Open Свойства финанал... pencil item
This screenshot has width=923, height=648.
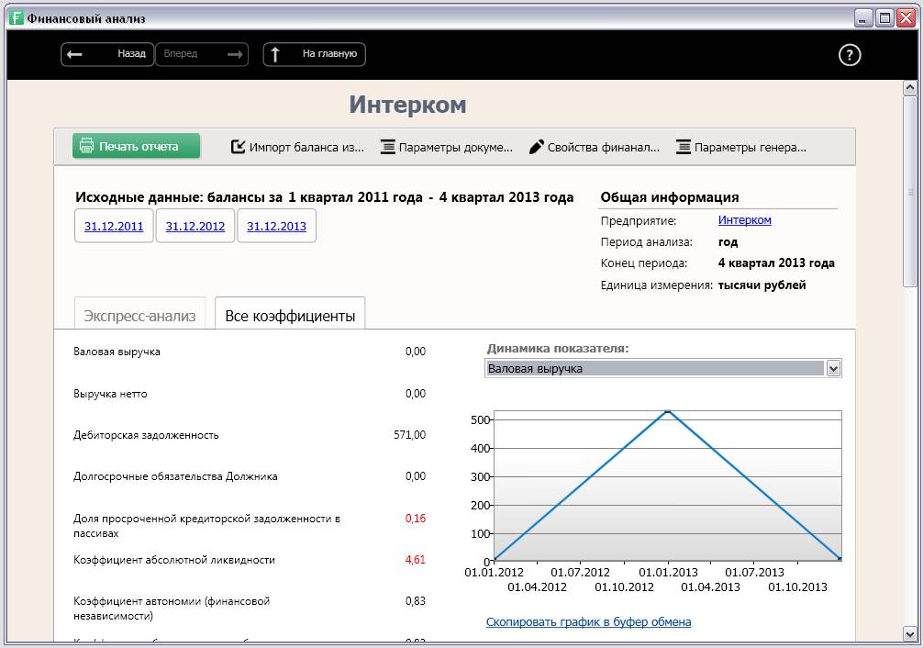pos(595,147)
